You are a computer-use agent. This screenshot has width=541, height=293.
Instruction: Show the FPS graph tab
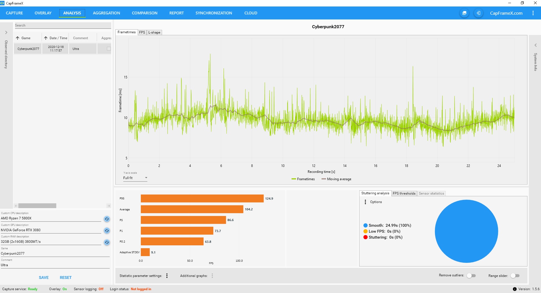pos(142,32)
